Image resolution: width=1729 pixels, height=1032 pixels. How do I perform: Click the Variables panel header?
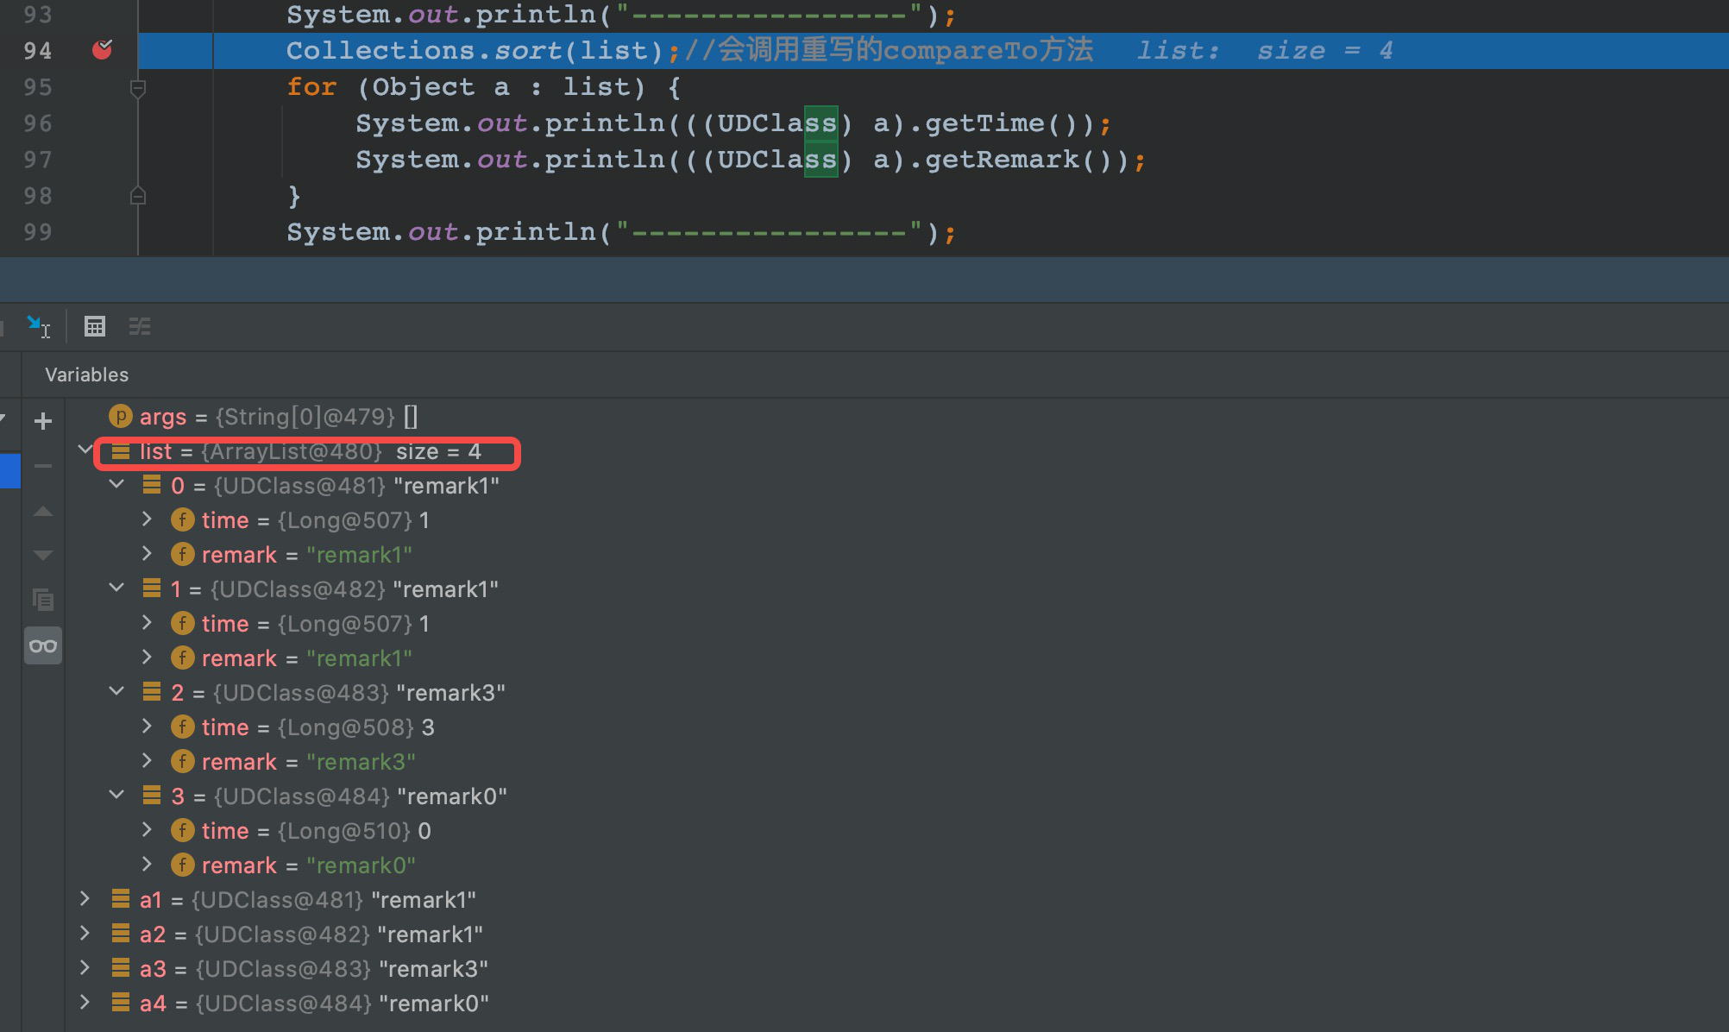[86, 374]
